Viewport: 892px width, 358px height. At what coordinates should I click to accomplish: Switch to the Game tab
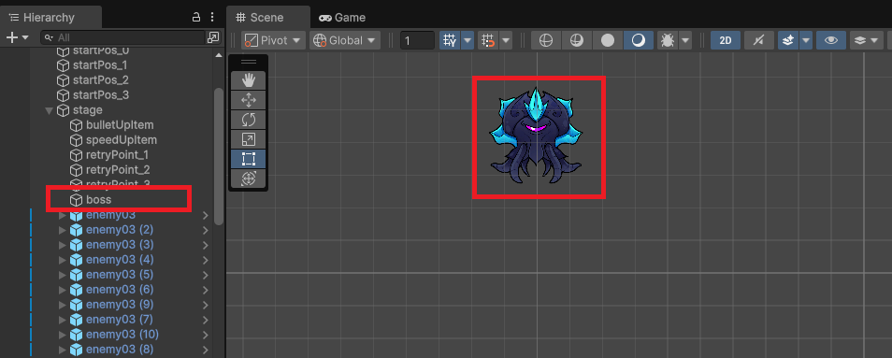pos(342,18)
